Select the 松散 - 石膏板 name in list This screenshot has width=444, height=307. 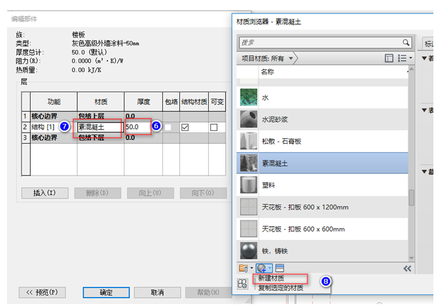pos(281,141)
